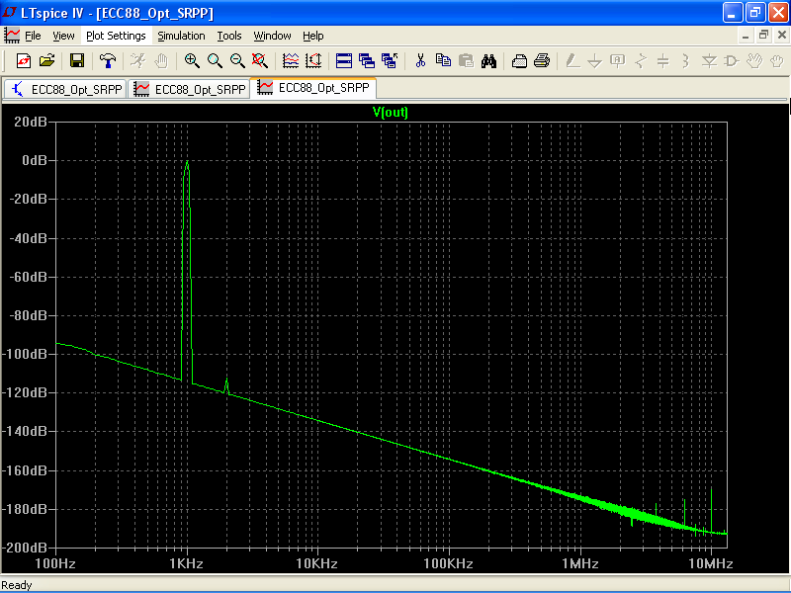Switch to the middle ECC88_Opt_SRPP waveform tab
The height and width of the screenshot is (593, 791).
(189, 89)
